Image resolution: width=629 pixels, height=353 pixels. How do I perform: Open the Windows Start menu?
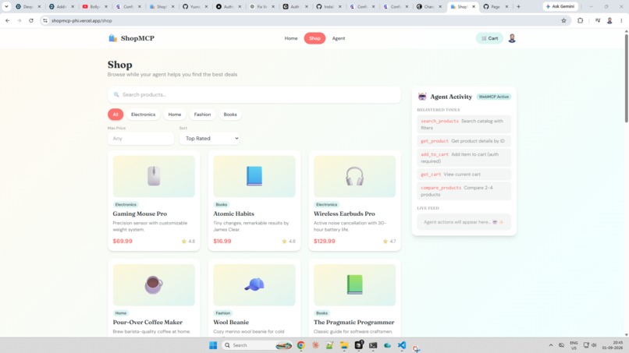[x=213, y=345]
